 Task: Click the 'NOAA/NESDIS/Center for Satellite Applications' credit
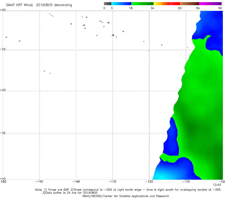tap(126, 196)
